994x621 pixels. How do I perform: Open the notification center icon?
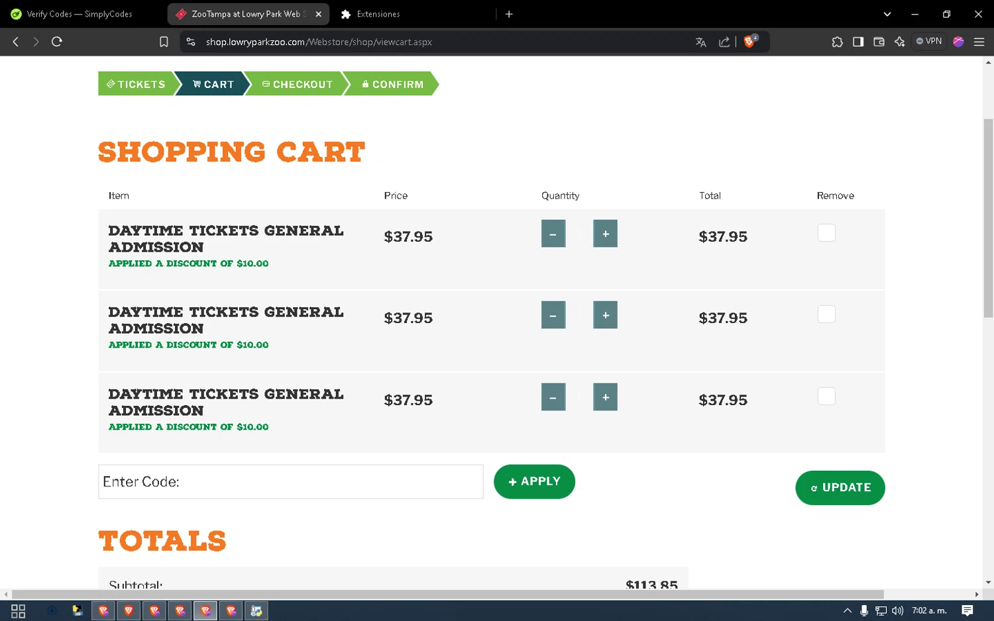pos(967,610)
